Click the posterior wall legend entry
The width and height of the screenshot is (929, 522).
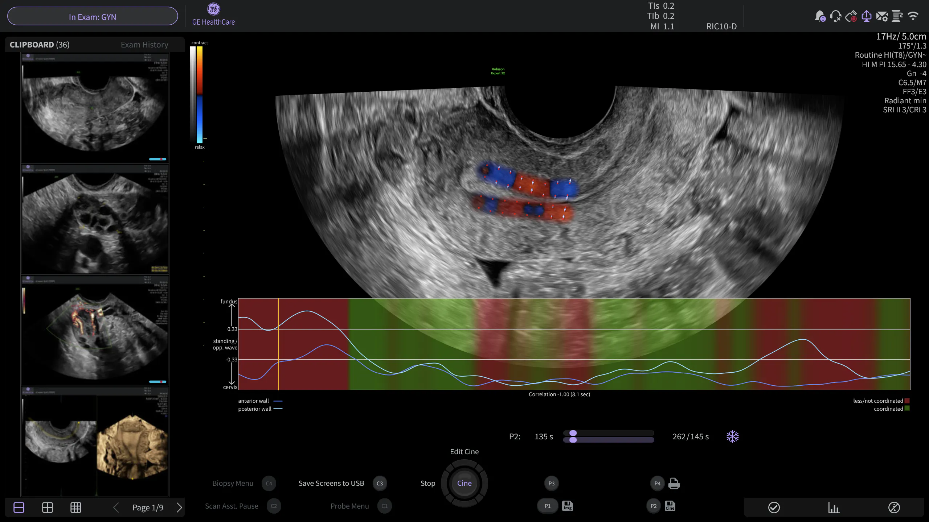(260, 409)
